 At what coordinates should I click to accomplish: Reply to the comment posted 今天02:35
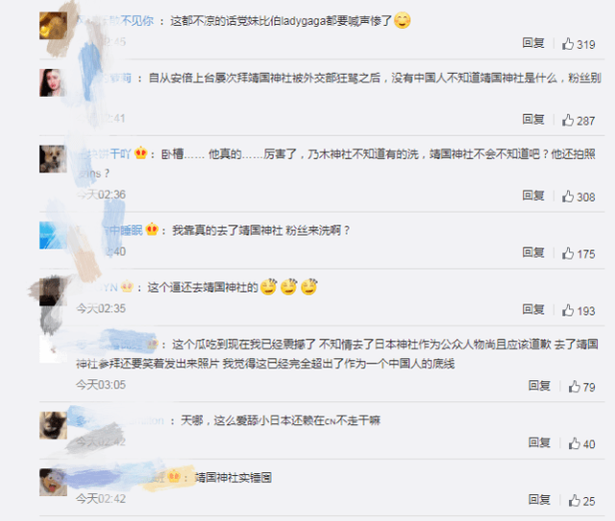[533, 310]
